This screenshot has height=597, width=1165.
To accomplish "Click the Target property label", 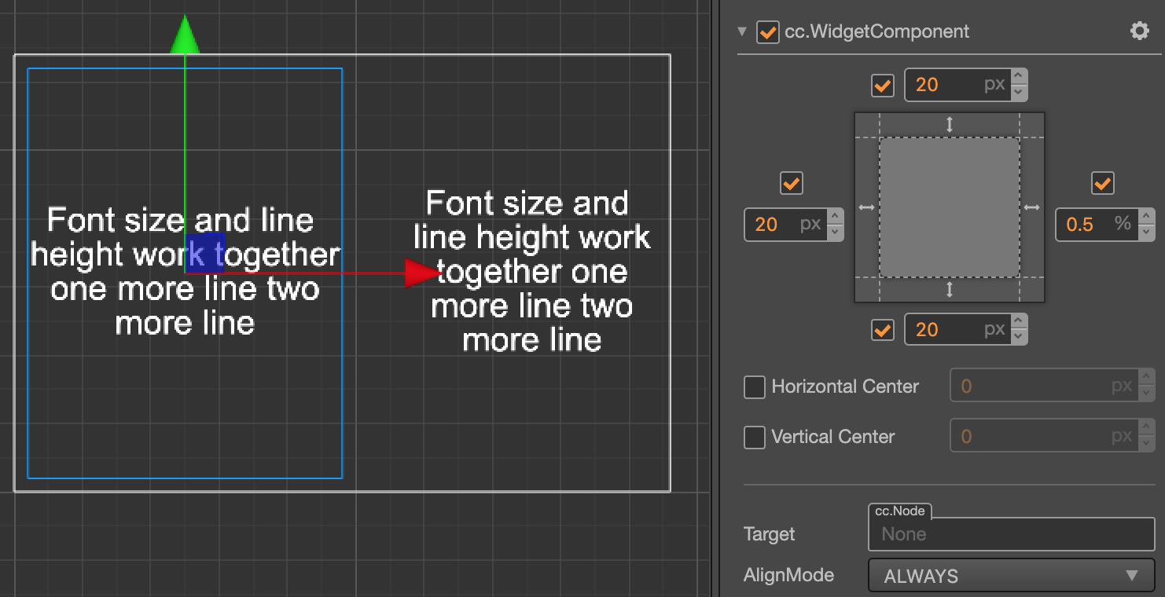I will pyautogui.click(x=769, y=534).
